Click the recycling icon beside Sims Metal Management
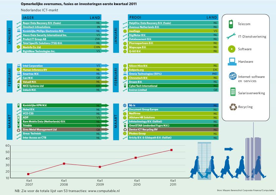Screen dimensions: 276x195 click(19, 130)
